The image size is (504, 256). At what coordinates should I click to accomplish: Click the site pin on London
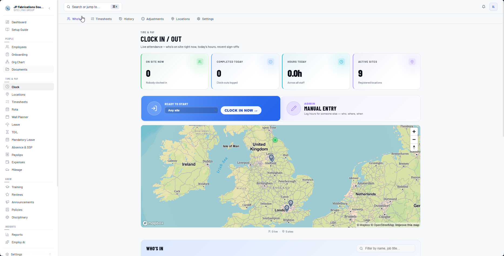[x=287, y=208]
